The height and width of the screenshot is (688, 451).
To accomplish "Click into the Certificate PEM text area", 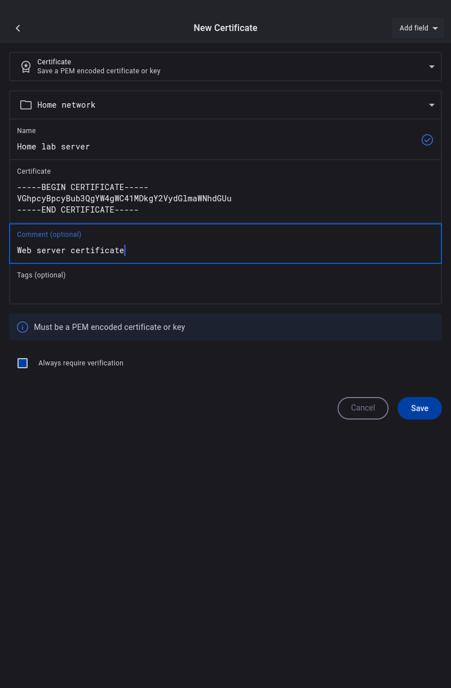I will click(225, 199).
